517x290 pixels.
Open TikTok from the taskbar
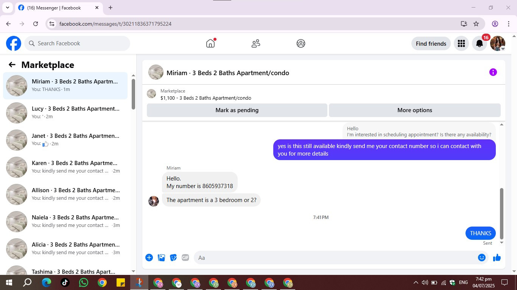[65, 282]
